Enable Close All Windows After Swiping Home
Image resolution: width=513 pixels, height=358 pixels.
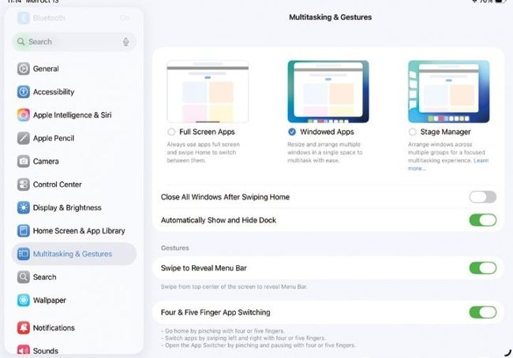482,197
